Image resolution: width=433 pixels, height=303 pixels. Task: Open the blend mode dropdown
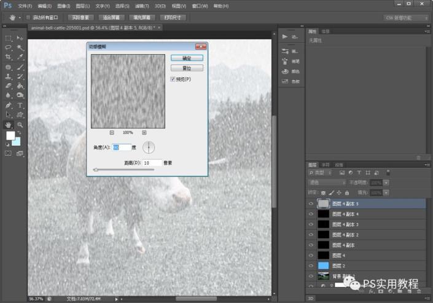pyautogui.click(x=327, y=183)
